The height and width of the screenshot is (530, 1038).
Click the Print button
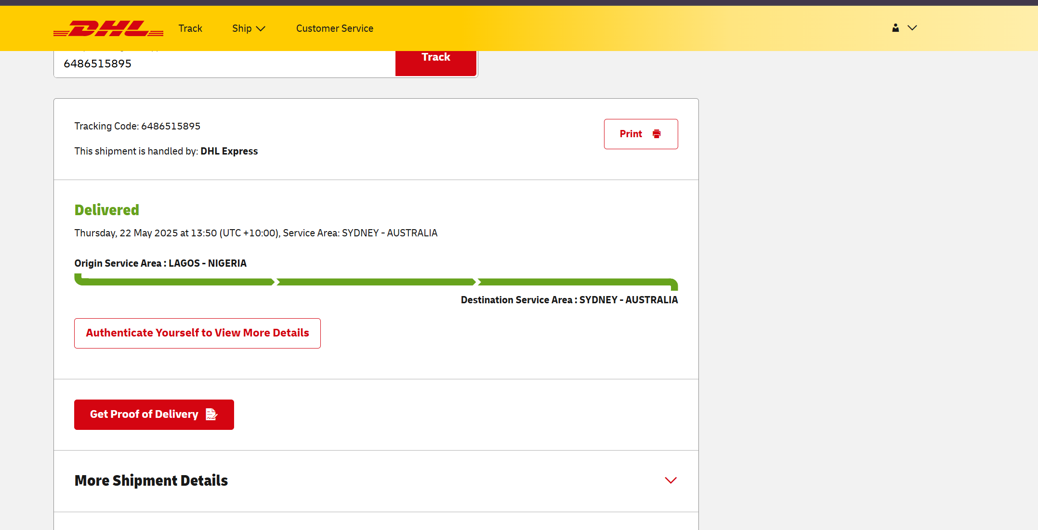(641, 134)
